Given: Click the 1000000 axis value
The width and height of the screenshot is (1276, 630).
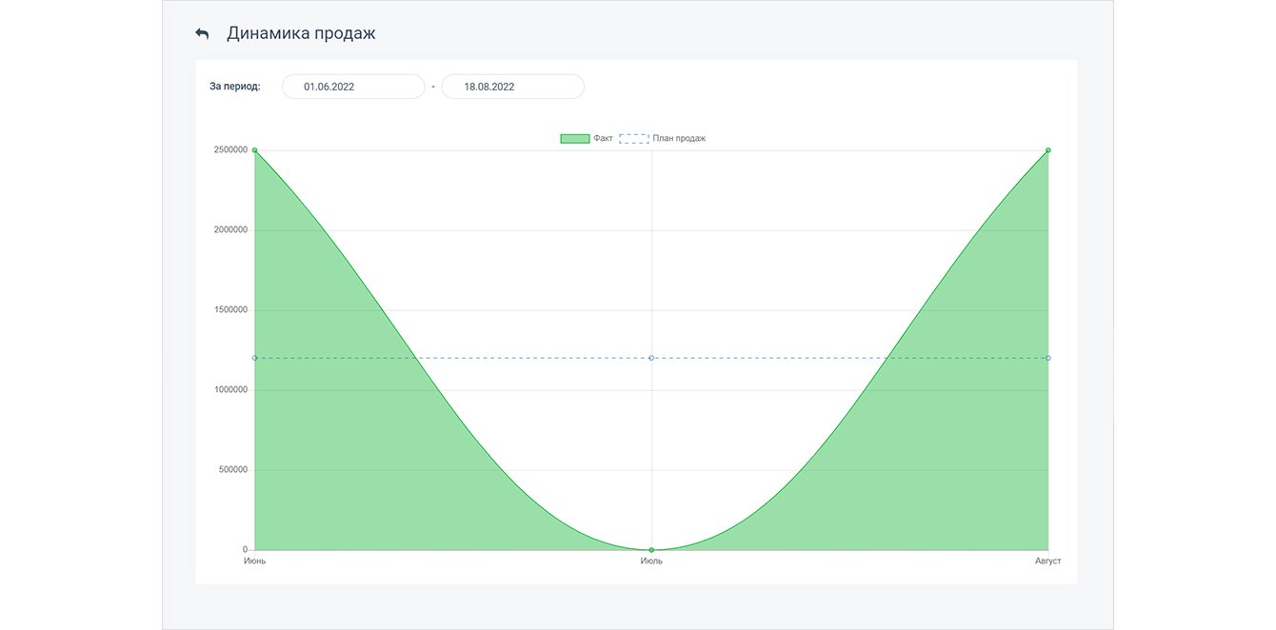Looking at the screenshot, I should click(229, 390).
